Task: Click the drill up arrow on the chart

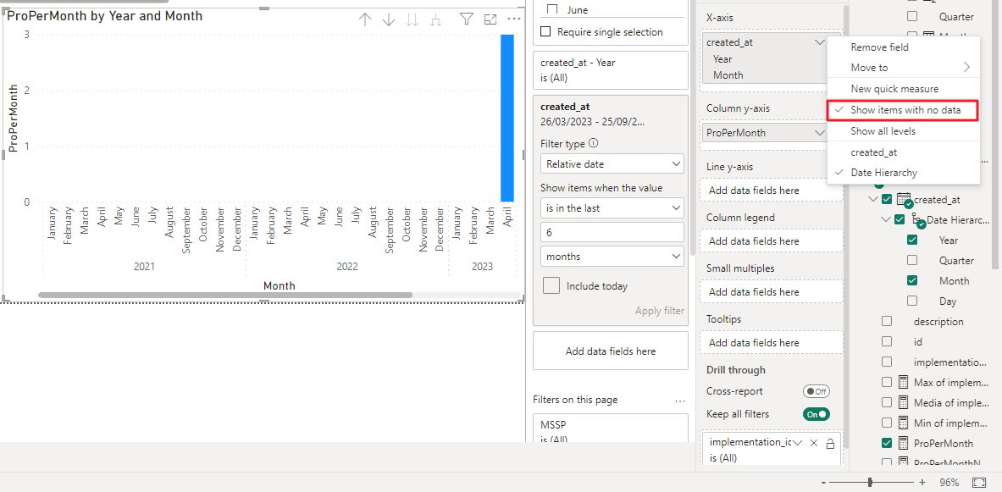Action: pos(365,19)
